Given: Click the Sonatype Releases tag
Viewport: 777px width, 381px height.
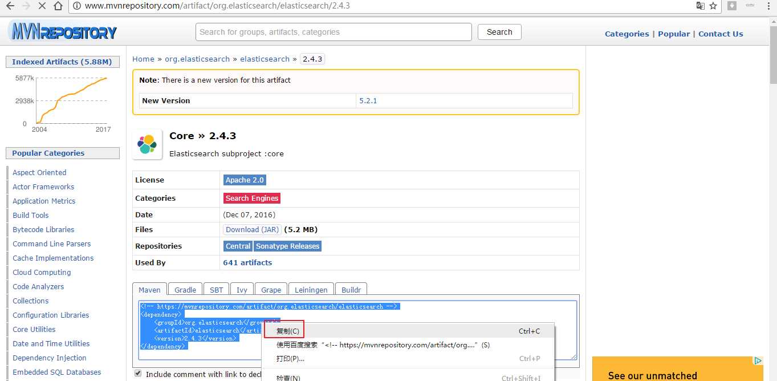Looking at the screenshot, I should [x=287, y=246].
